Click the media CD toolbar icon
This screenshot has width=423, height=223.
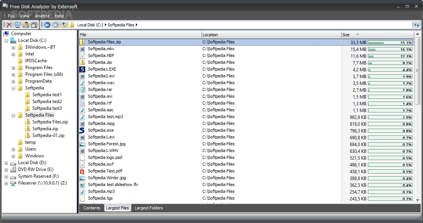coord(34,25)
